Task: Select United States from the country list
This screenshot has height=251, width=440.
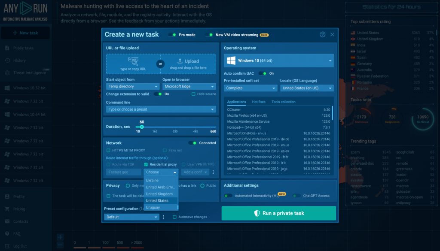Action: 157,201
